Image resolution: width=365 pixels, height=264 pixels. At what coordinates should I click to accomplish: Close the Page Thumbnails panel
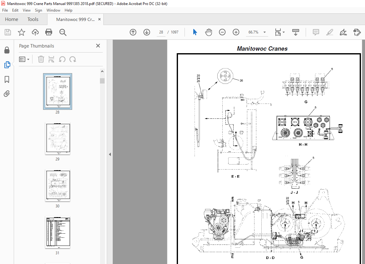[x=98, y=46]
